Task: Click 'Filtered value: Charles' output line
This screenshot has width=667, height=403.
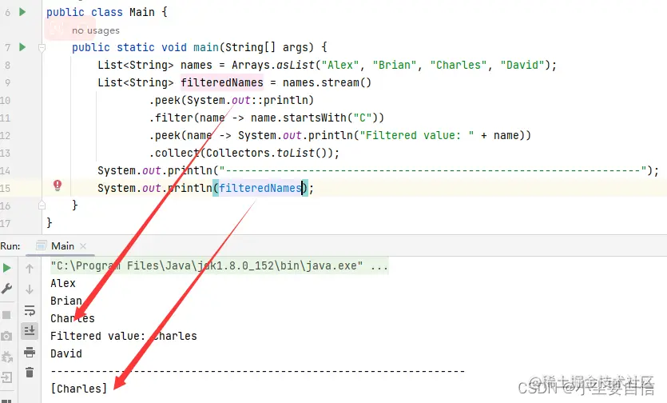Action: tap(123, 336)
